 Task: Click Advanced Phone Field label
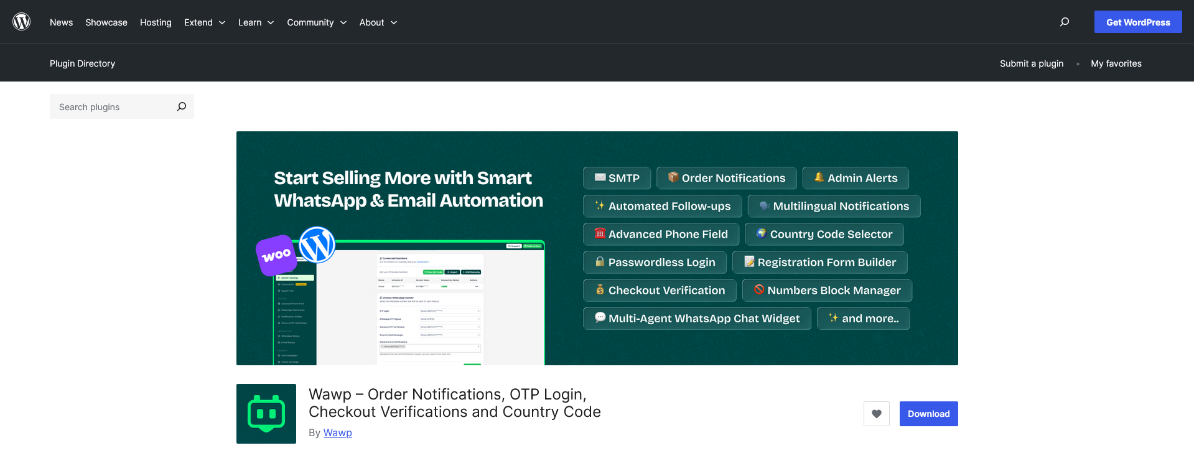pos(661,234)
